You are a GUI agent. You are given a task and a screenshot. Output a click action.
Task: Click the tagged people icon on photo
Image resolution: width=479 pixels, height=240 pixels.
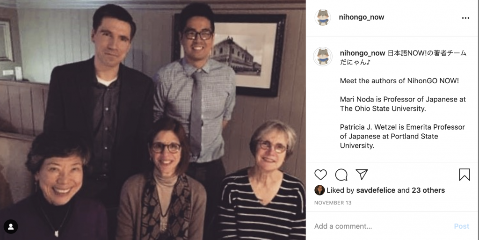click(11, 226)
